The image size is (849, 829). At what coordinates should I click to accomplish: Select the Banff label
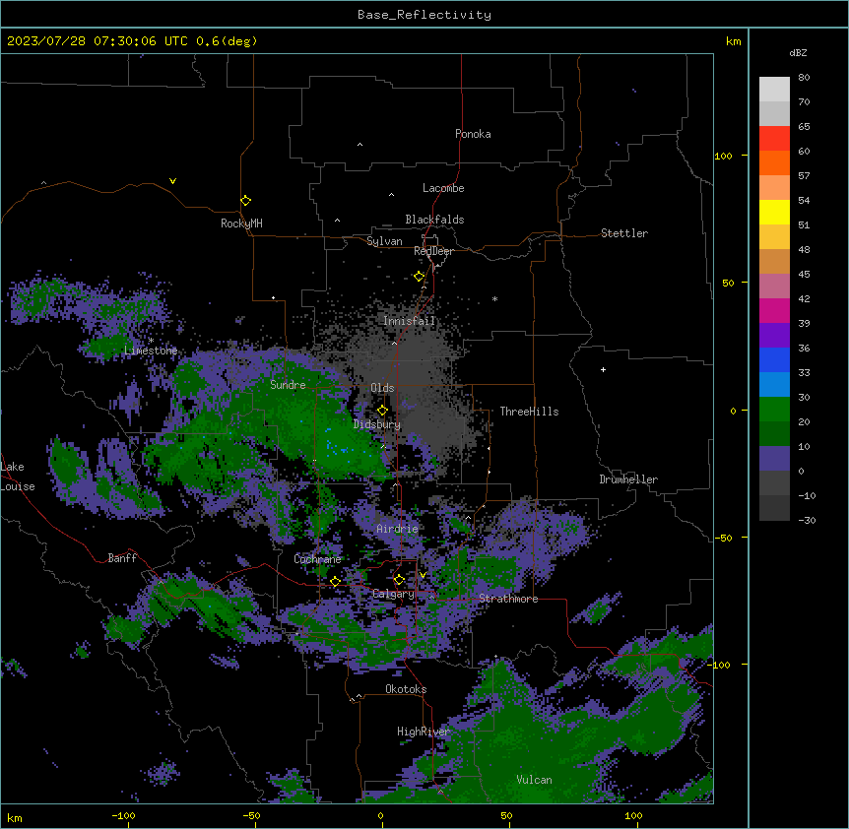click(x=122, y=558)
